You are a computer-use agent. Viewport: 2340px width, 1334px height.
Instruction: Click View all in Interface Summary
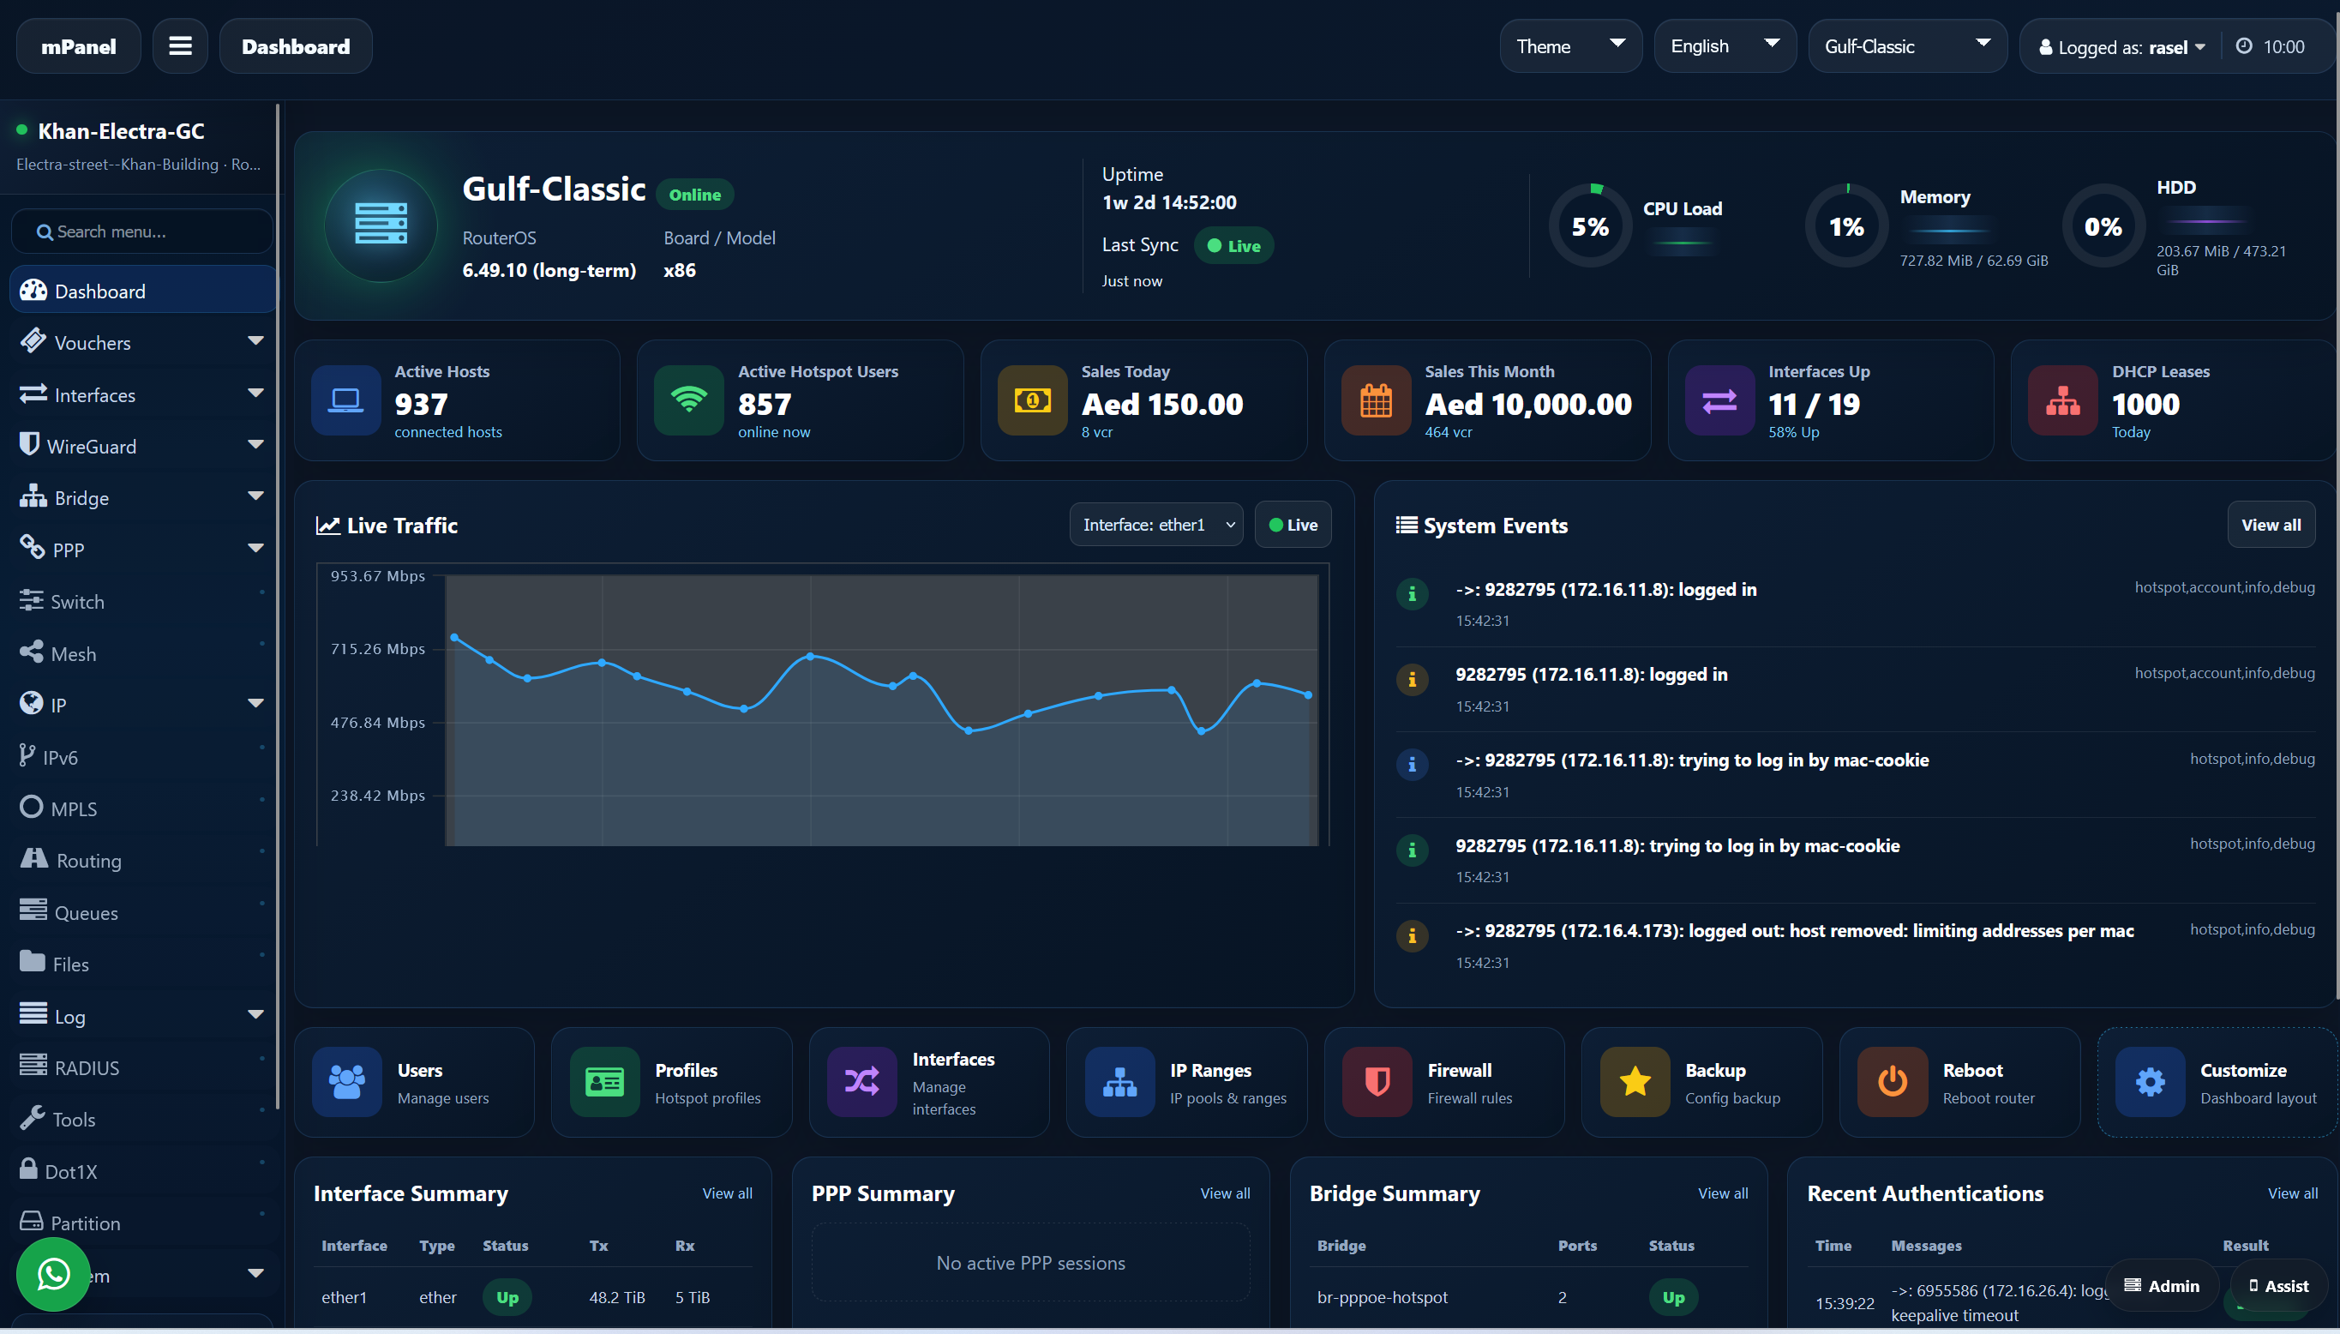point(727,1193)
